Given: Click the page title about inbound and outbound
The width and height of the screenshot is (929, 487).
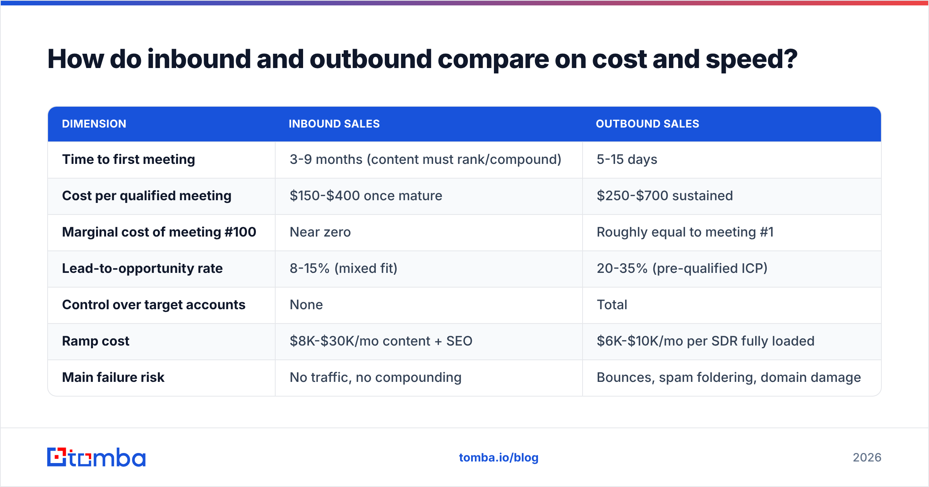Looking at the screenshot, I should (422, 59).
